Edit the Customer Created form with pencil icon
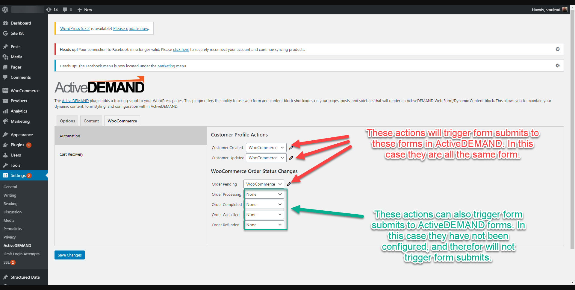 [x=291, y=148]
